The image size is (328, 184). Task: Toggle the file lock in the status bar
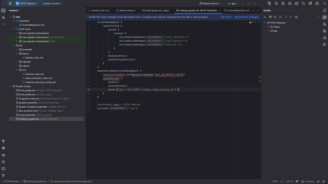tap(318, 181)
